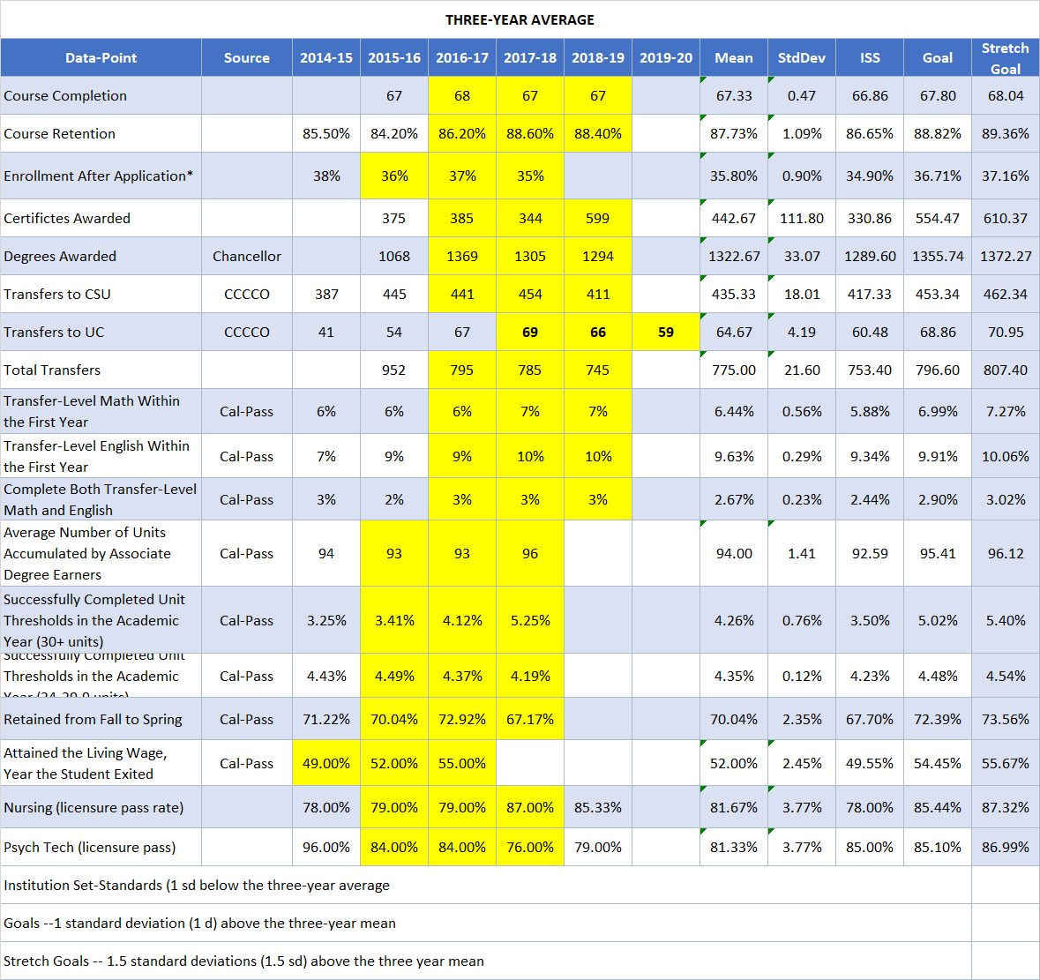
Task: Click the Transfers to UC 2019-20 cell
Action: click(665, 333)
